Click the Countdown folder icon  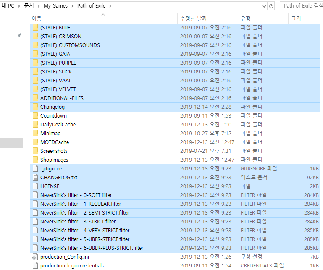pos(35,116)
